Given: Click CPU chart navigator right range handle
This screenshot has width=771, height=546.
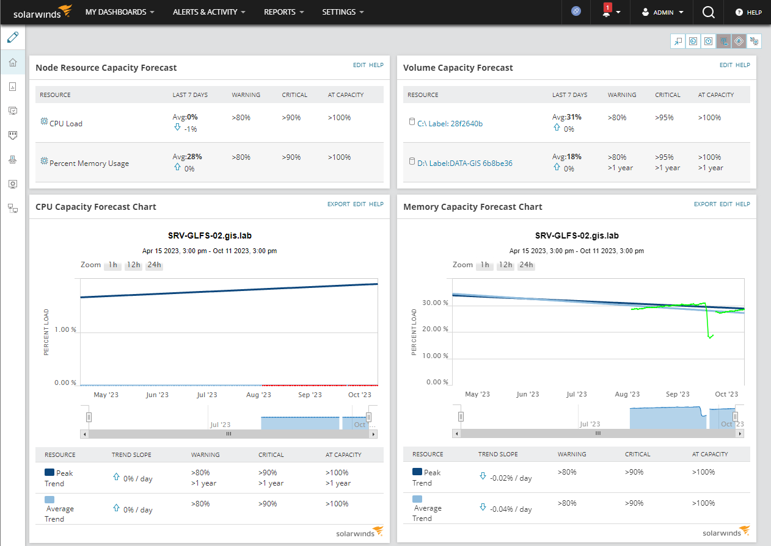Looking at the screenshot, I should (x=368, y=417).
